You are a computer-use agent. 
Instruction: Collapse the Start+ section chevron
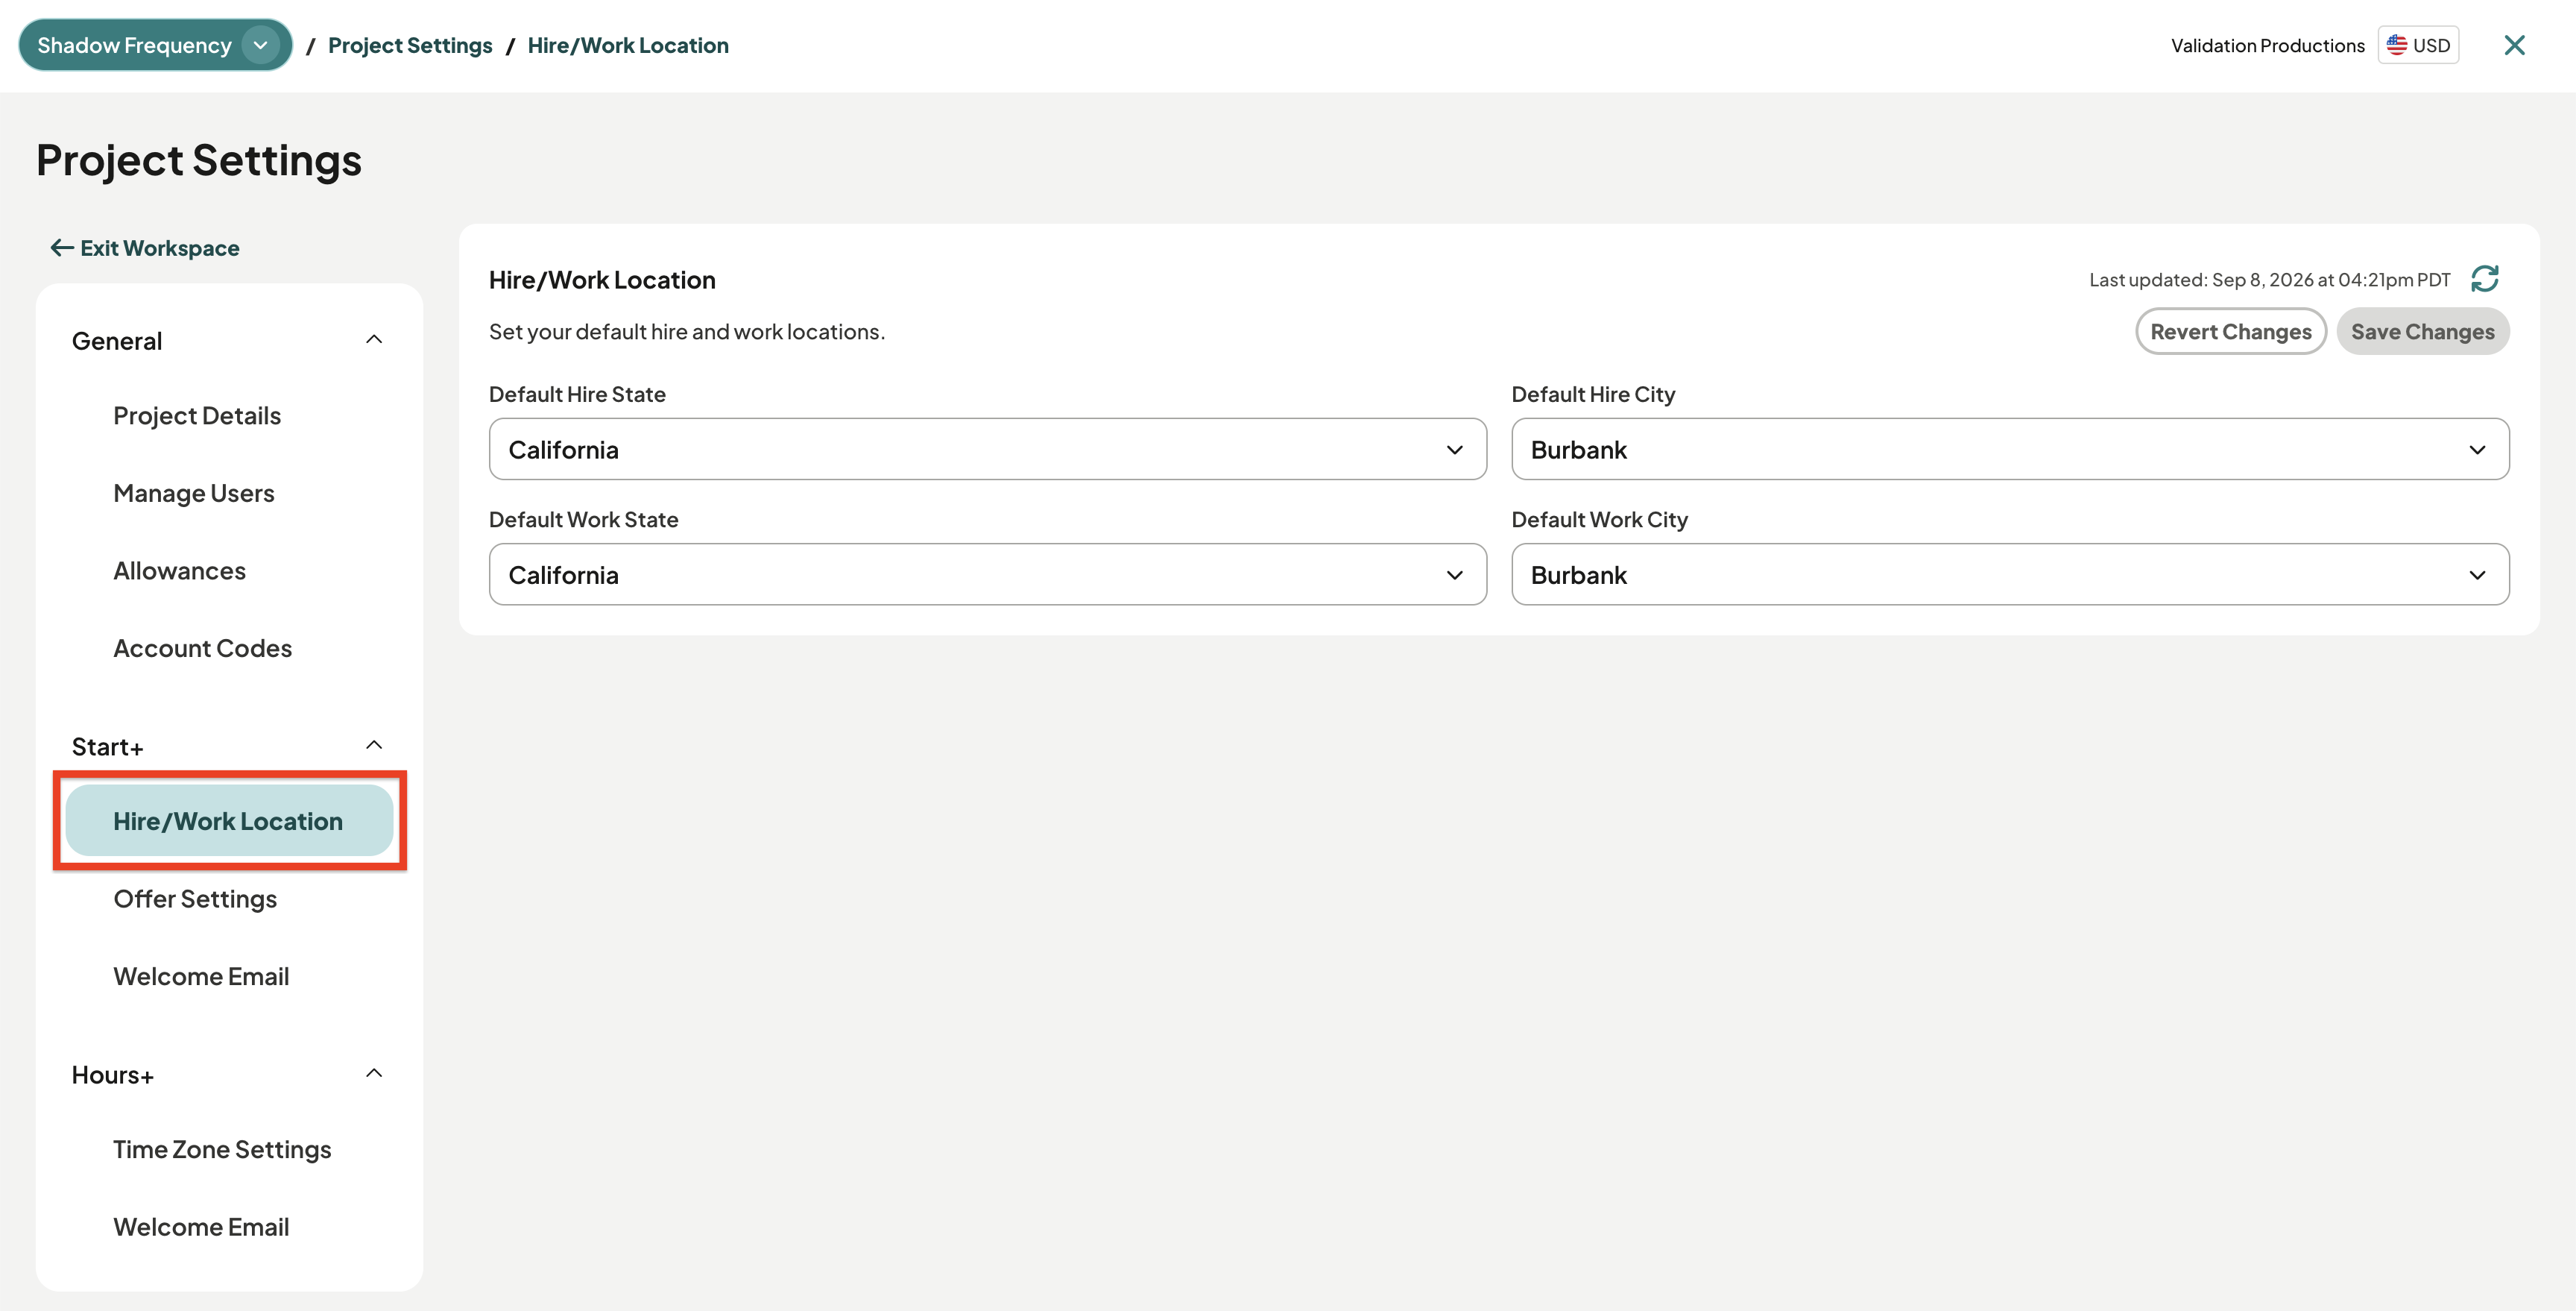[374, 746]
